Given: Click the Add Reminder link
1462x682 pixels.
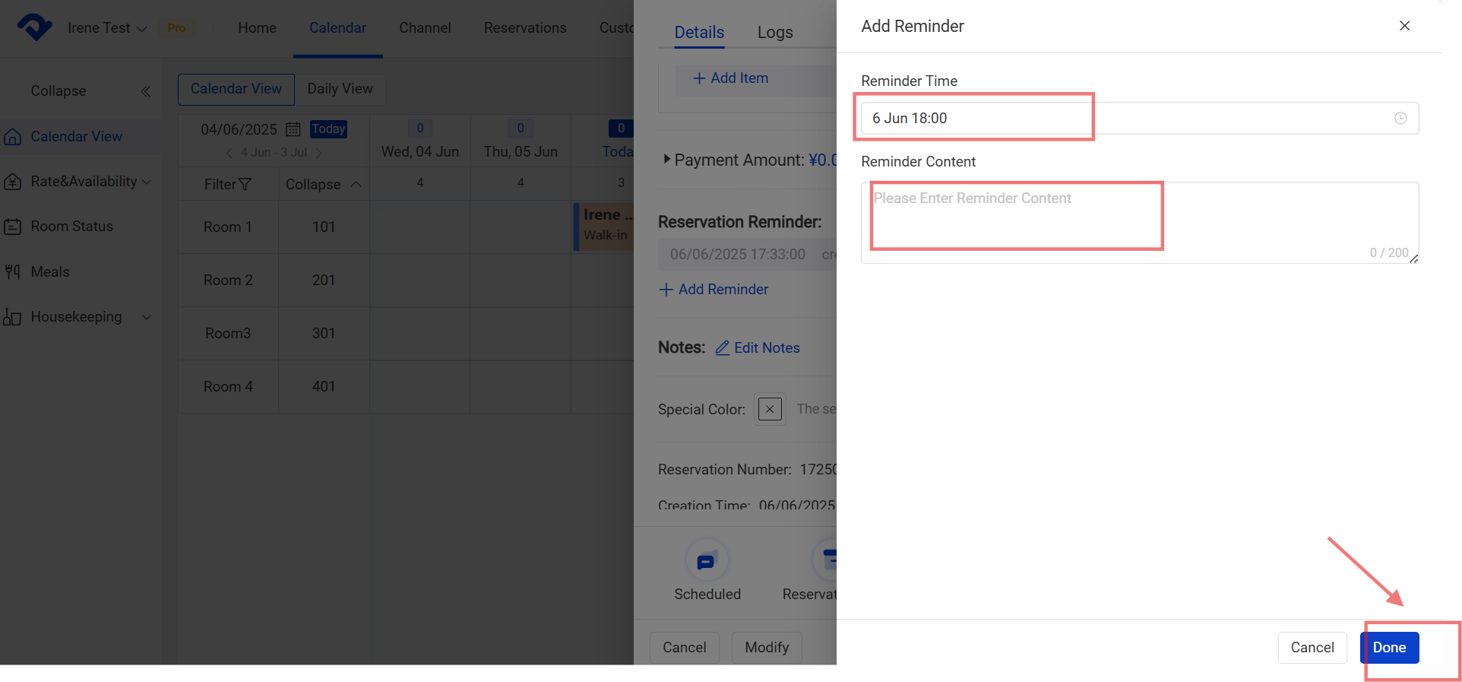Looking at the screenshot, I should (x=714, y=290).
